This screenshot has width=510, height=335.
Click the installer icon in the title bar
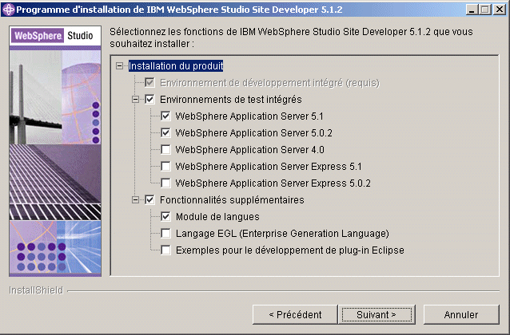9,10
